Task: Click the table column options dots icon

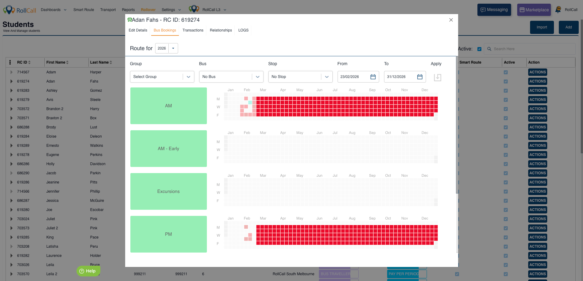Action: click(10, 62)
